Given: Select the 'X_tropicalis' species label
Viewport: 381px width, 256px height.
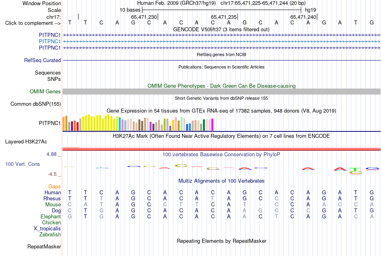Looking at the screenshot, I should point(47,229).
